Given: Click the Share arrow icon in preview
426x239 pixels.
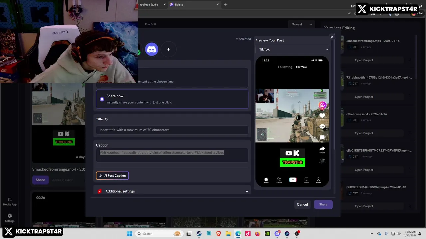Looking at the screenshot, I should click(322, 149).
